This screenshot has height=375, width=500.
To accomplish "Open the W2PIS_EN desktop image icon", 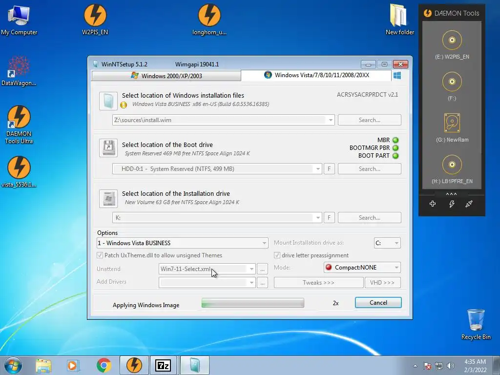I will 95,20.
